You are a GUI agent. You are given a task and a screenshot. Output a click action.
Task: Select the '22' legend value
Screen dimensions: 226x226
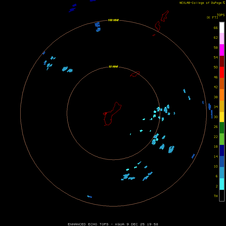(x=216, y=137)
